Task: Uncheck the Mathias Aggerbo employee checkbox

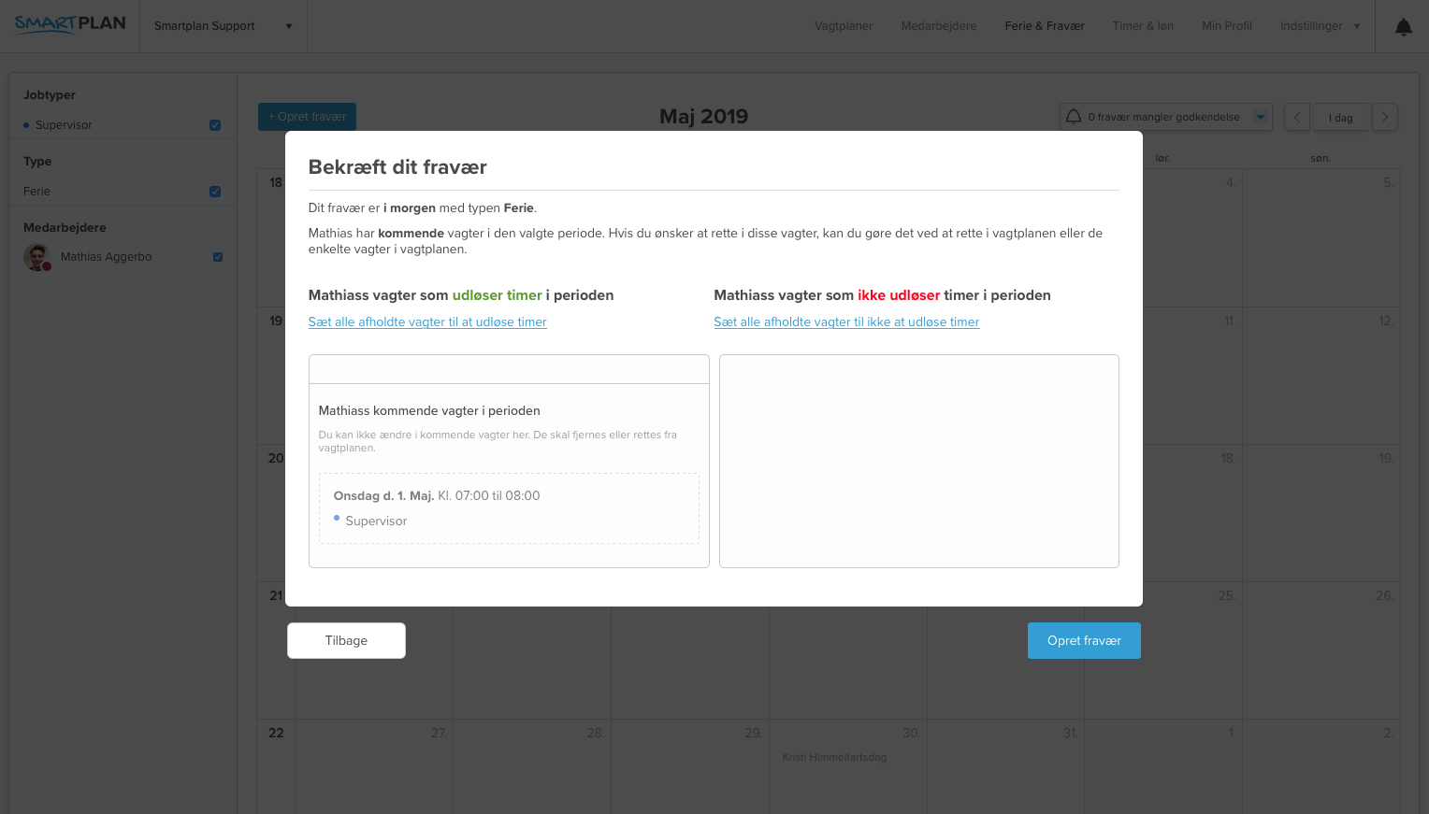Action: click(x=218, y=257)
